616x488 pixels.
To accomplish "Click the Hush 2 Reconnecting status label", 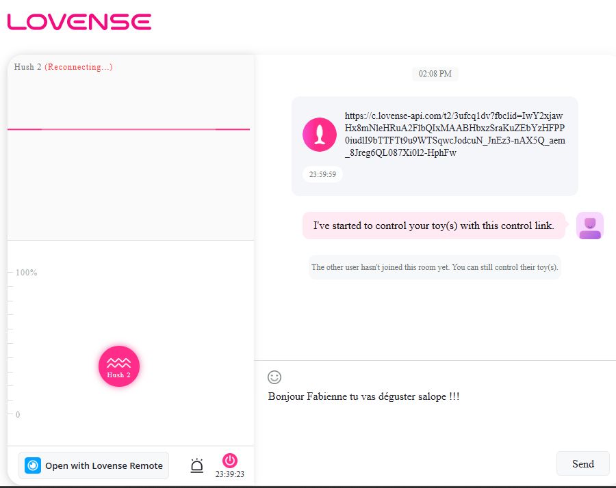I will click(x=63, y=67).
